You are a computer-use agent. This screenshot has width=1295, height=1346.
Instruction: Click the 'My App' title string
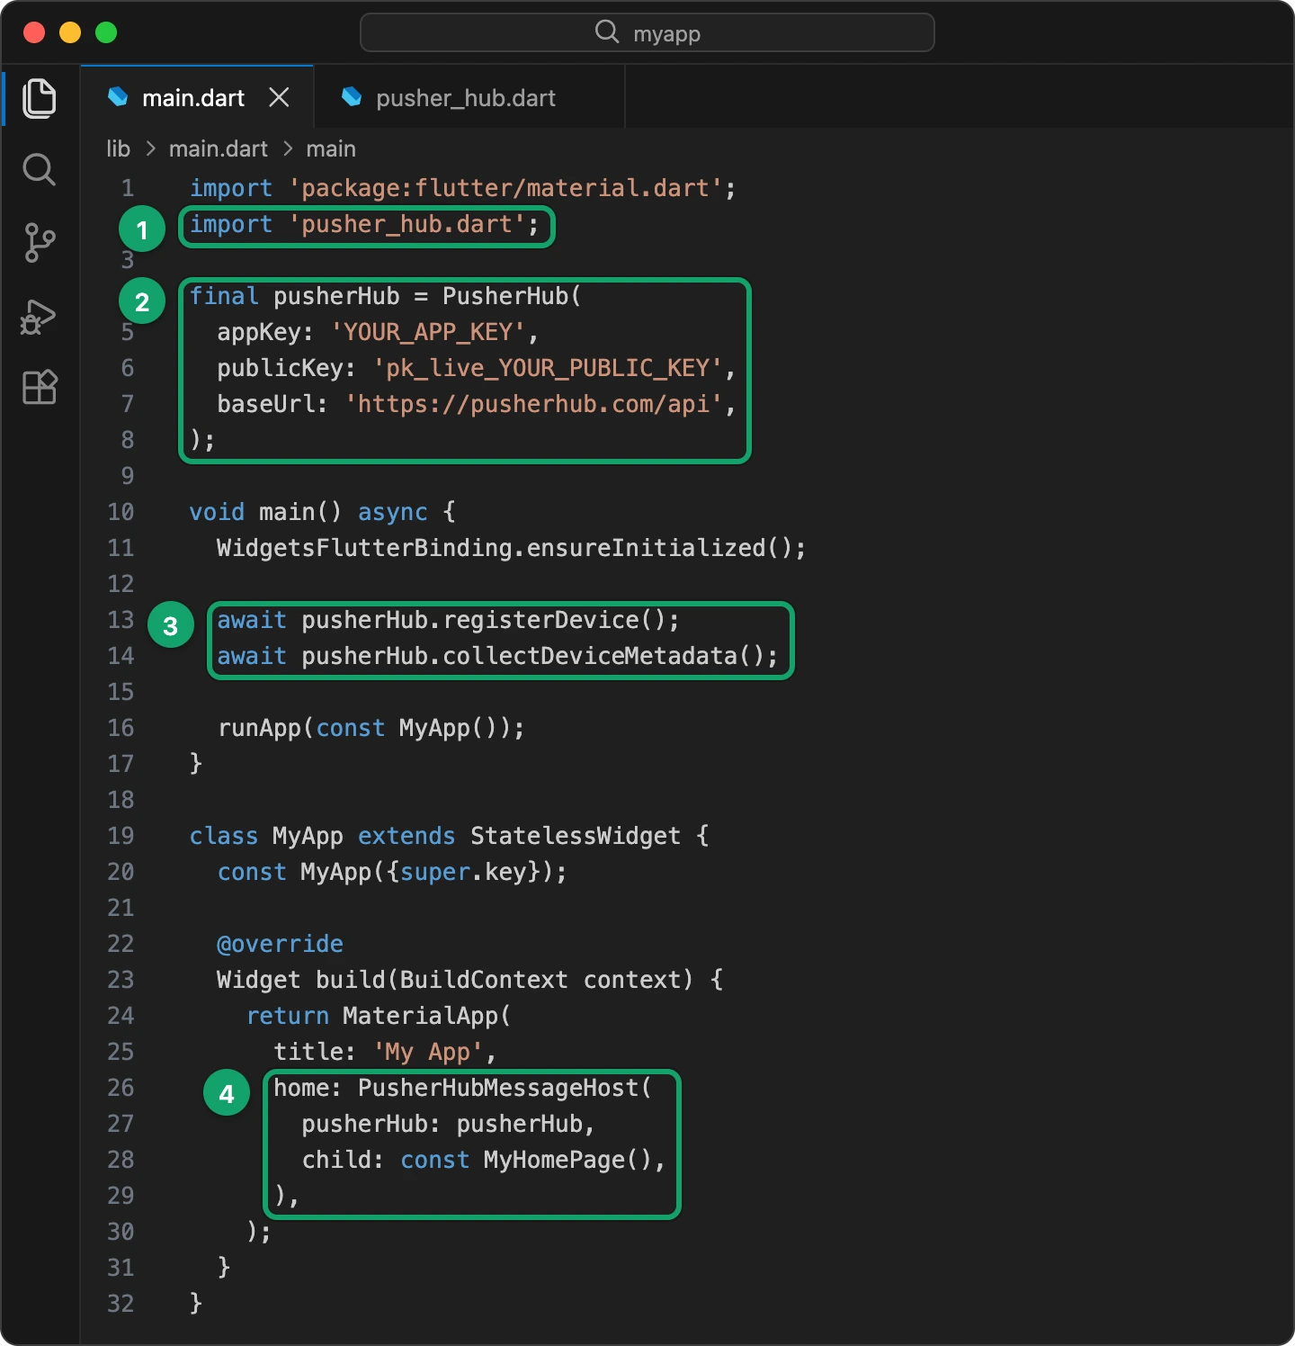[428, 1052]
